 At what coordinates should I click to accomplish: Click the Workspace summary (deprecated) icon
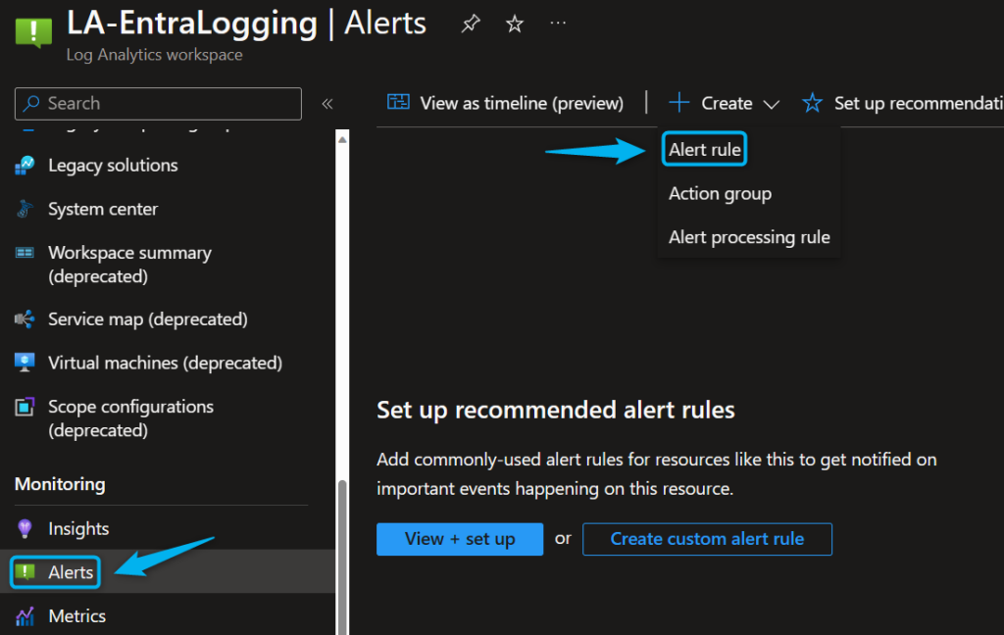coord(26,253)
